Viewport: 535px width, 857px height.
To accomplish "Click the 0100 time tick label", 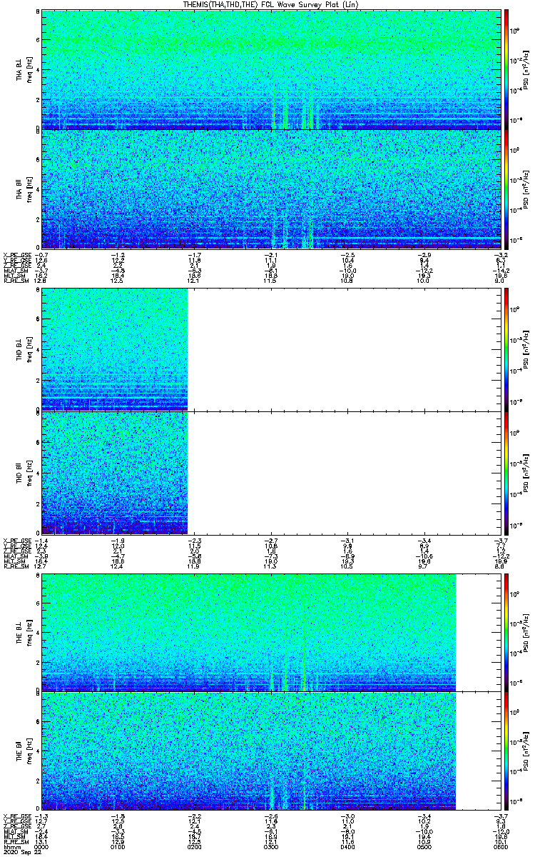I will pyautogui.click(x=118, y=846).
